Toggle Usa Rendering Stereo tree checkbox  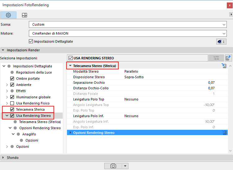click(12, 116)
